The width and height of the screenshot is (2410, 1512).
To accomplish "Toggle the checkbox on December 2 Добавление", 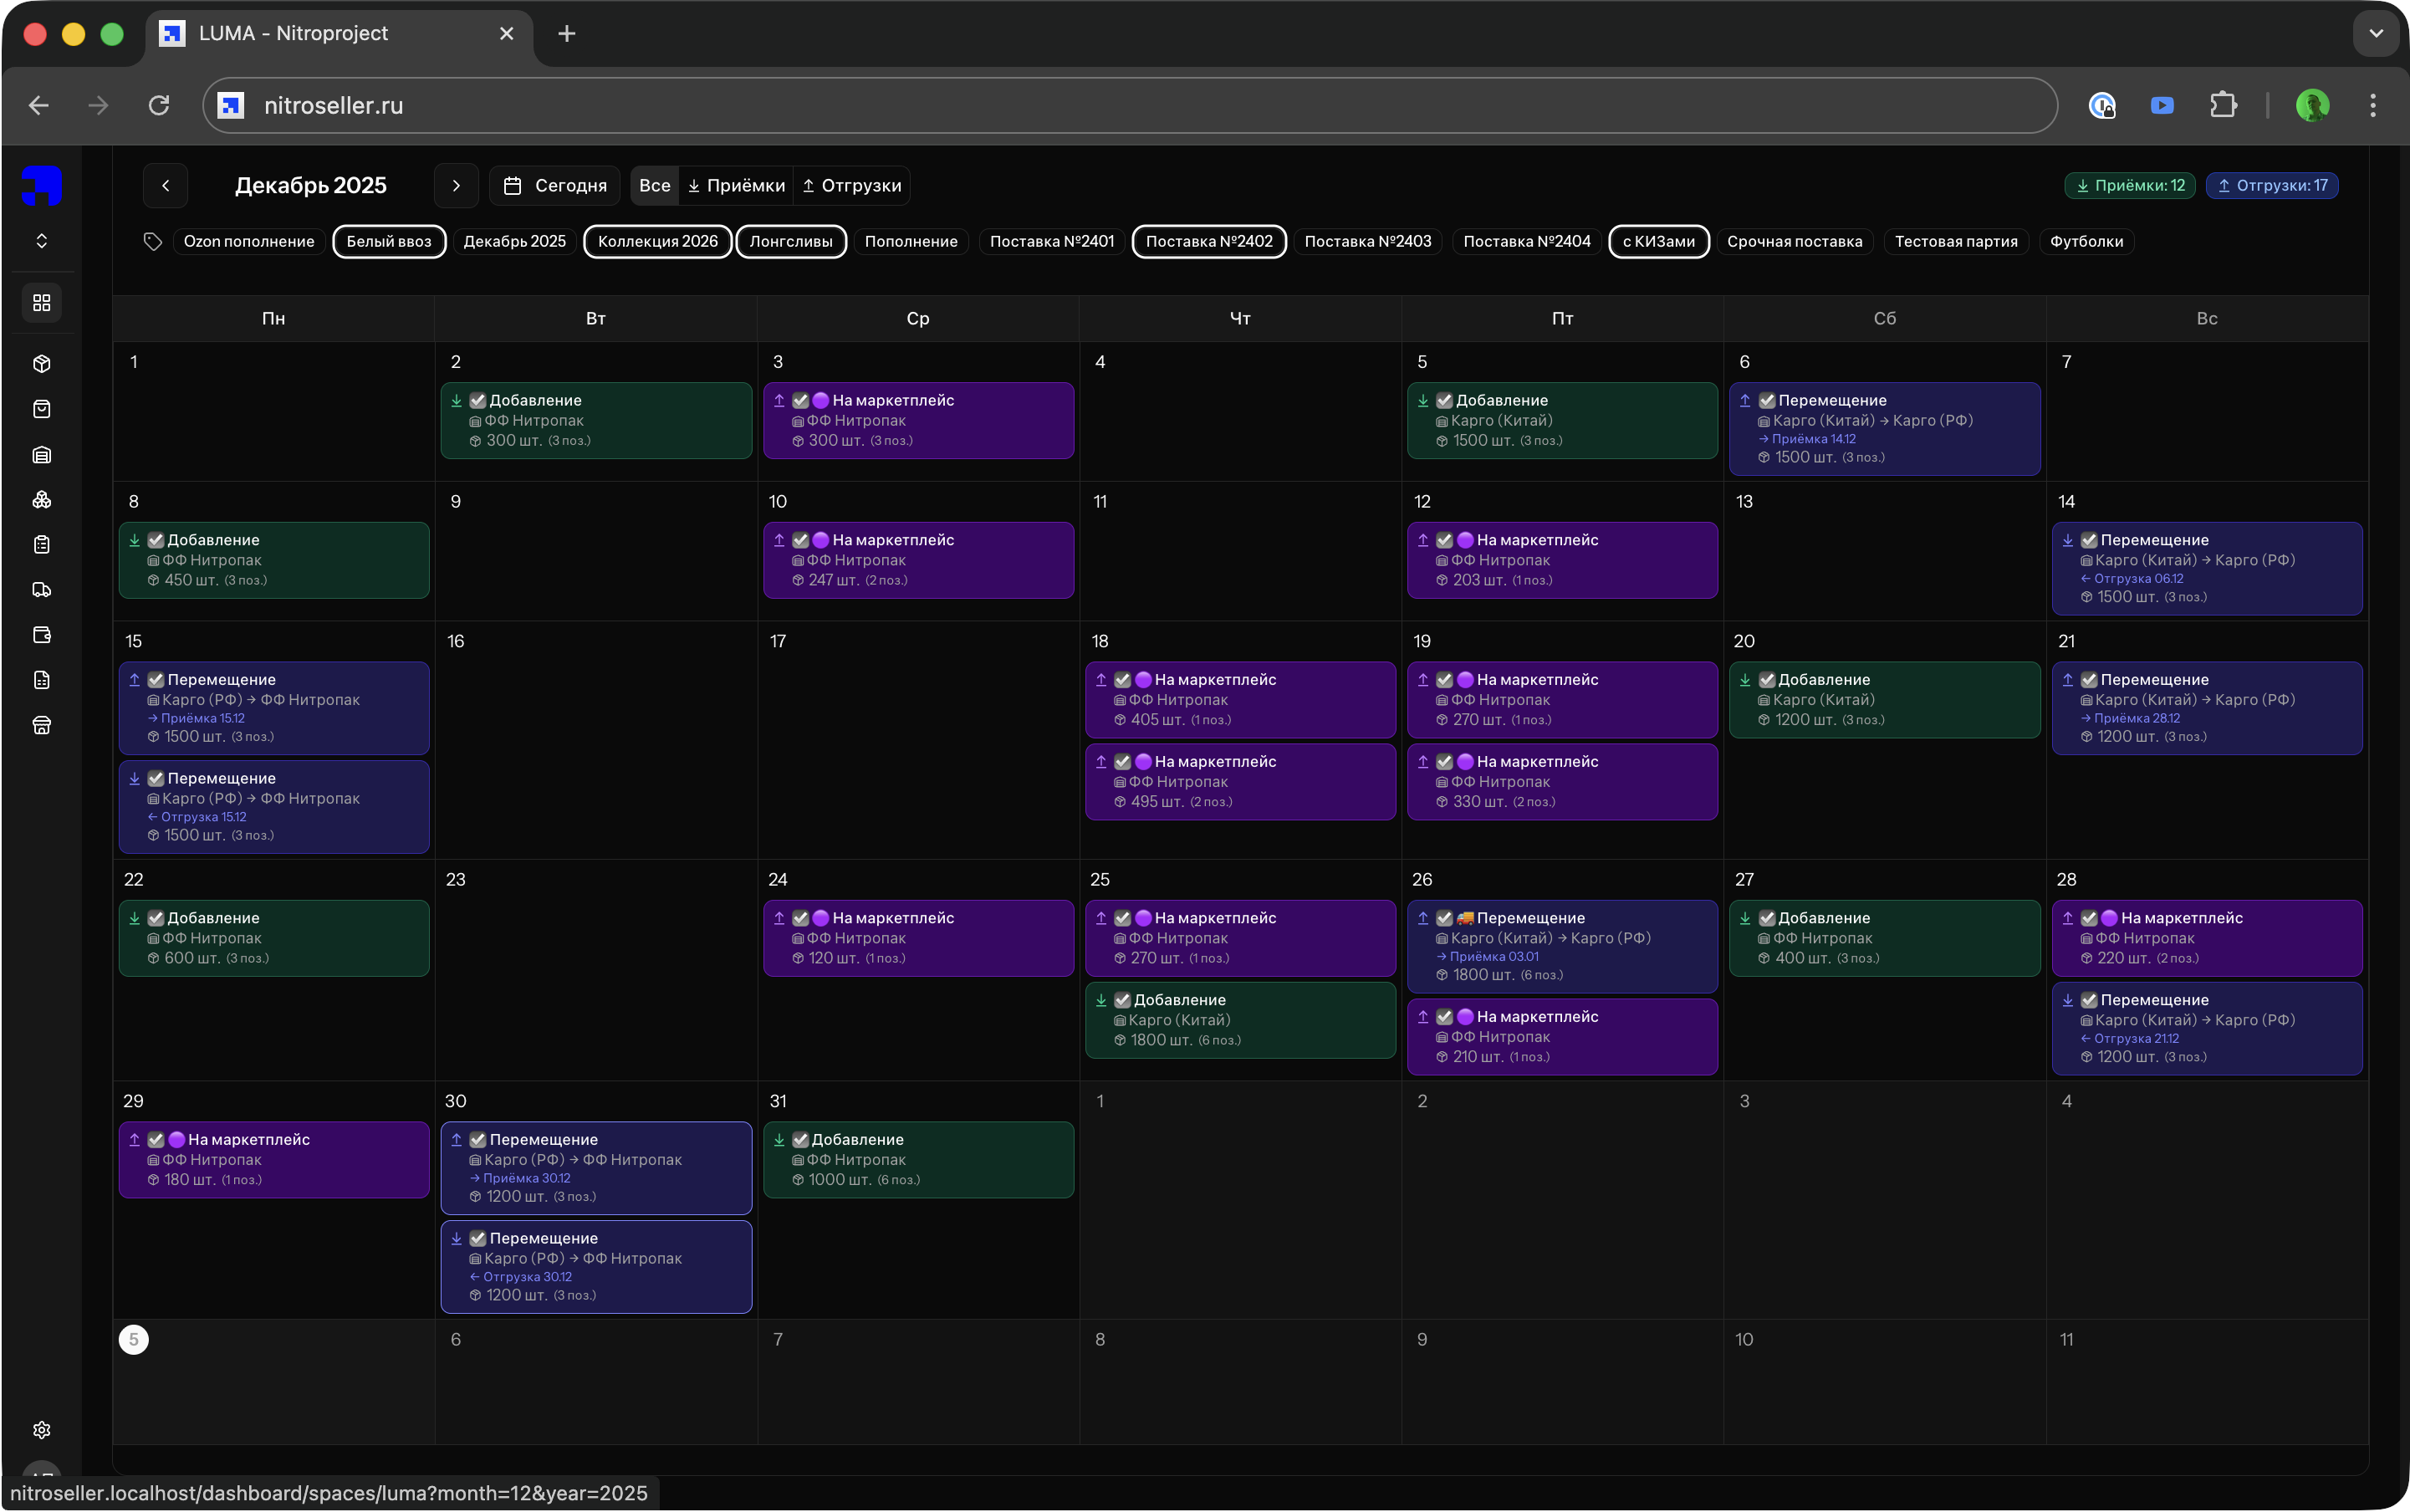I will (x=478, y=401).
